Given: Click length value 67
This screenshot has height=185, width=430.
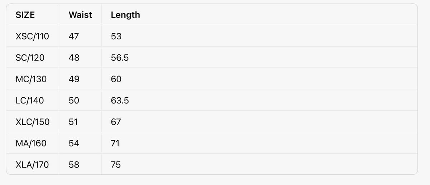Looking at the screenshot, I should pyautogui.click(x=116, y=122).
